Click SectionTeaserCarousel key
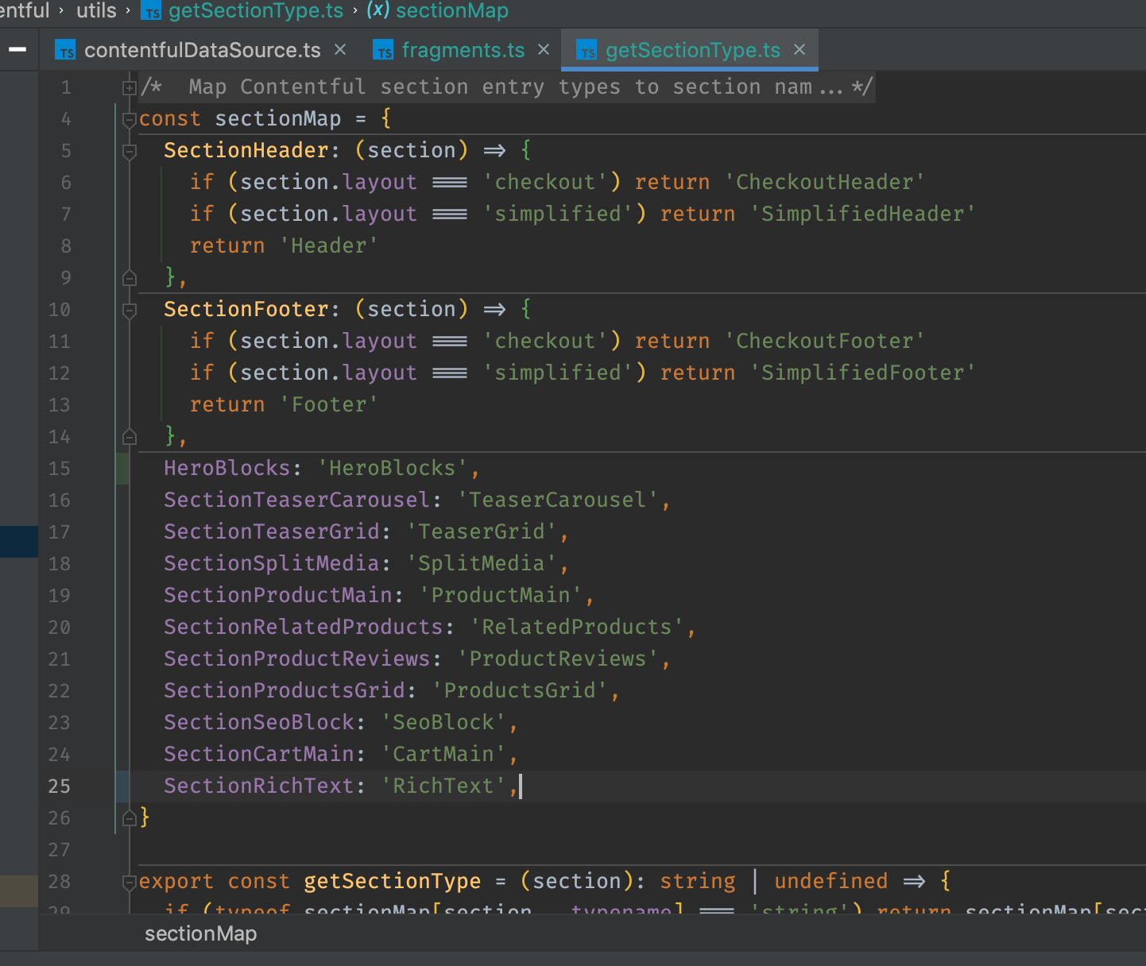Screen dimensions: 1146x966 click(x=297, y=500)
